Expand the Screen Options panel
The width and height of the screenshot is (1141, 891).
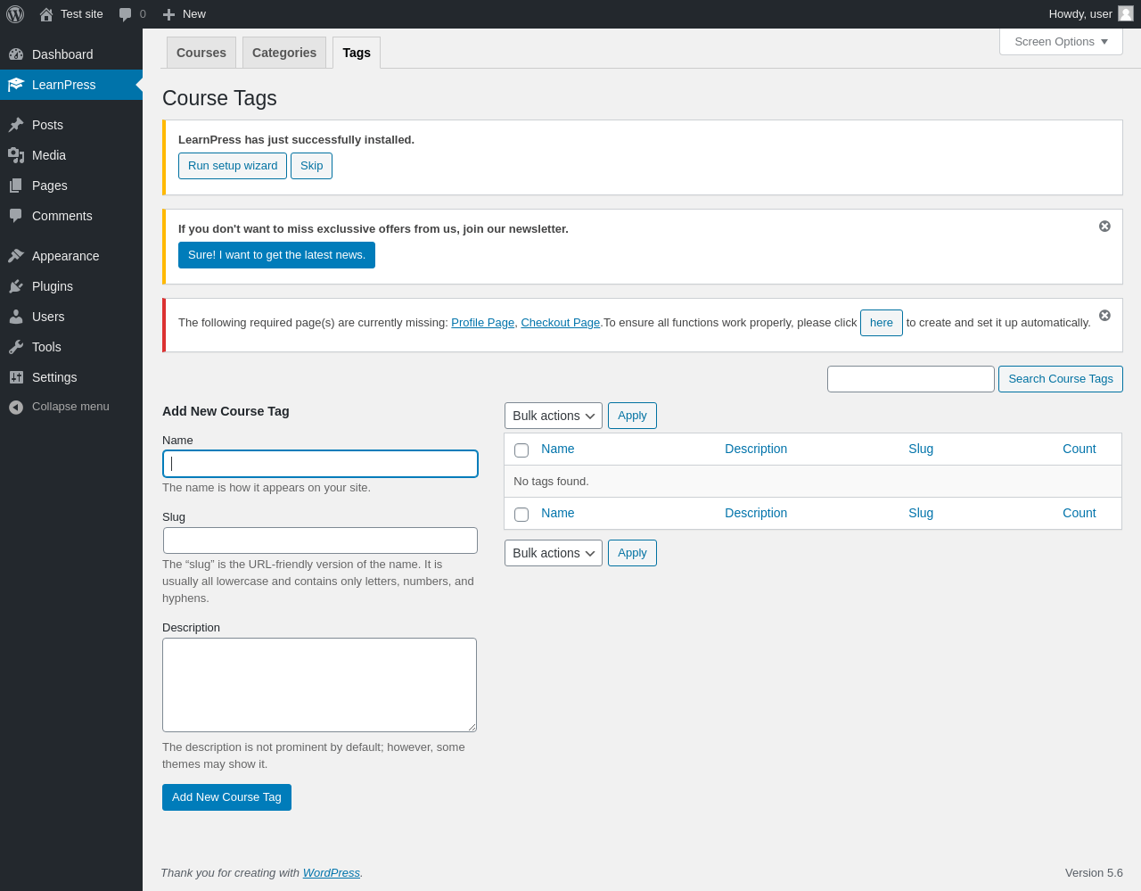(x=1061, y=41)
